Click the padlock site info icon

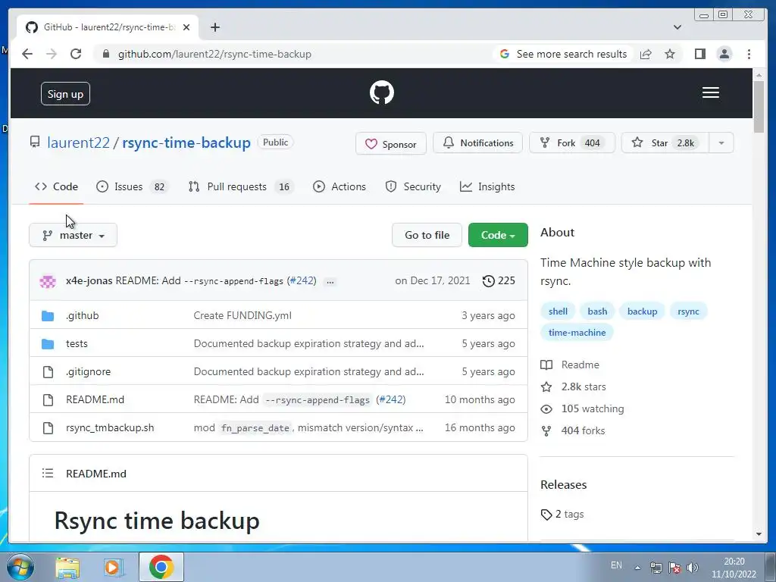pos(105,54)
